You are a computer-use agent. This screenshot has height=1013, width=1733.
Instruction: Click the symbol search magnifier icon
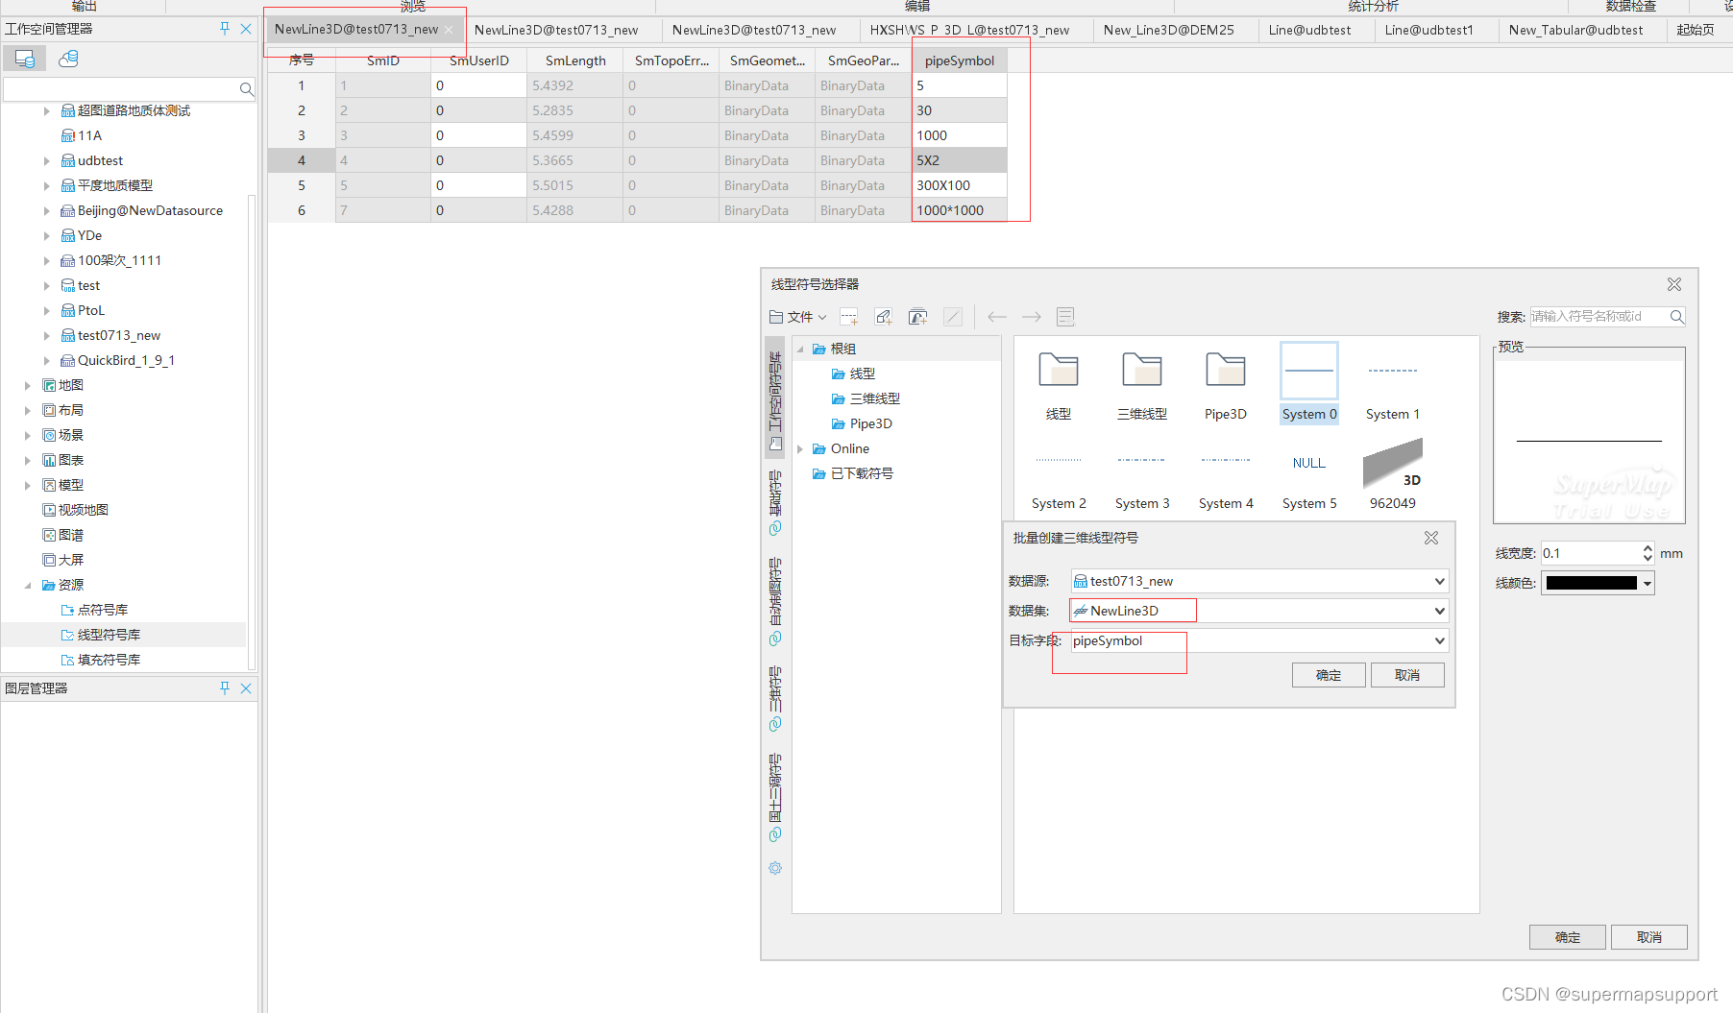point(1676,317)
